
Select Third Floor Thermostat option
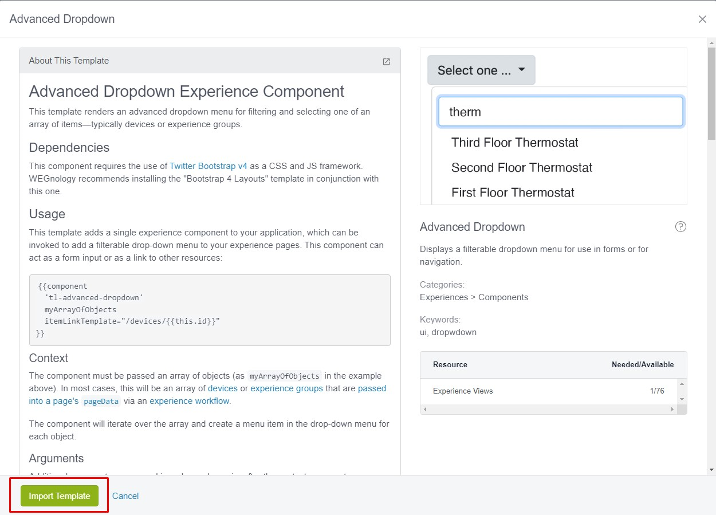515,143
